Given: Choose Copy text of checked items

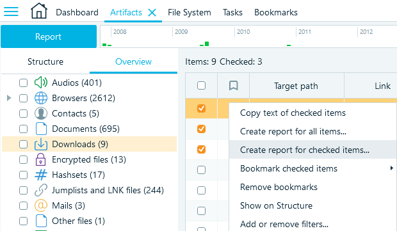Looking at the screenshot, I should pyautogui.click(x=293, y=113).
